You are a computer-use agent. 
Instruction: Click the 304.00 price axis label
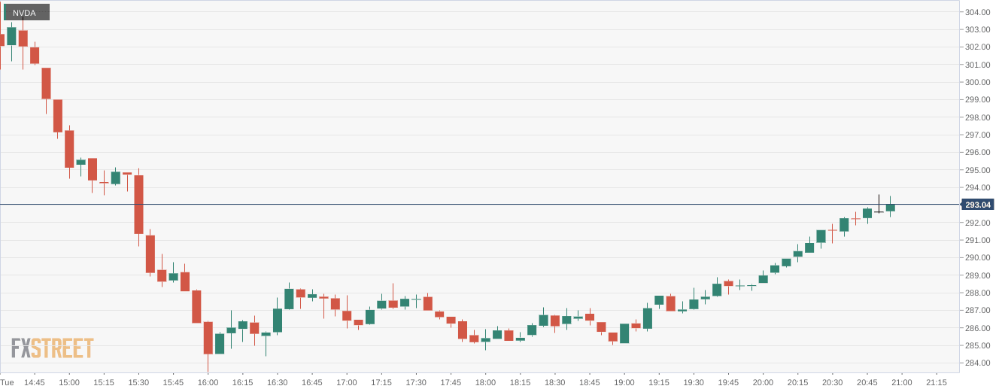[977, 12]
